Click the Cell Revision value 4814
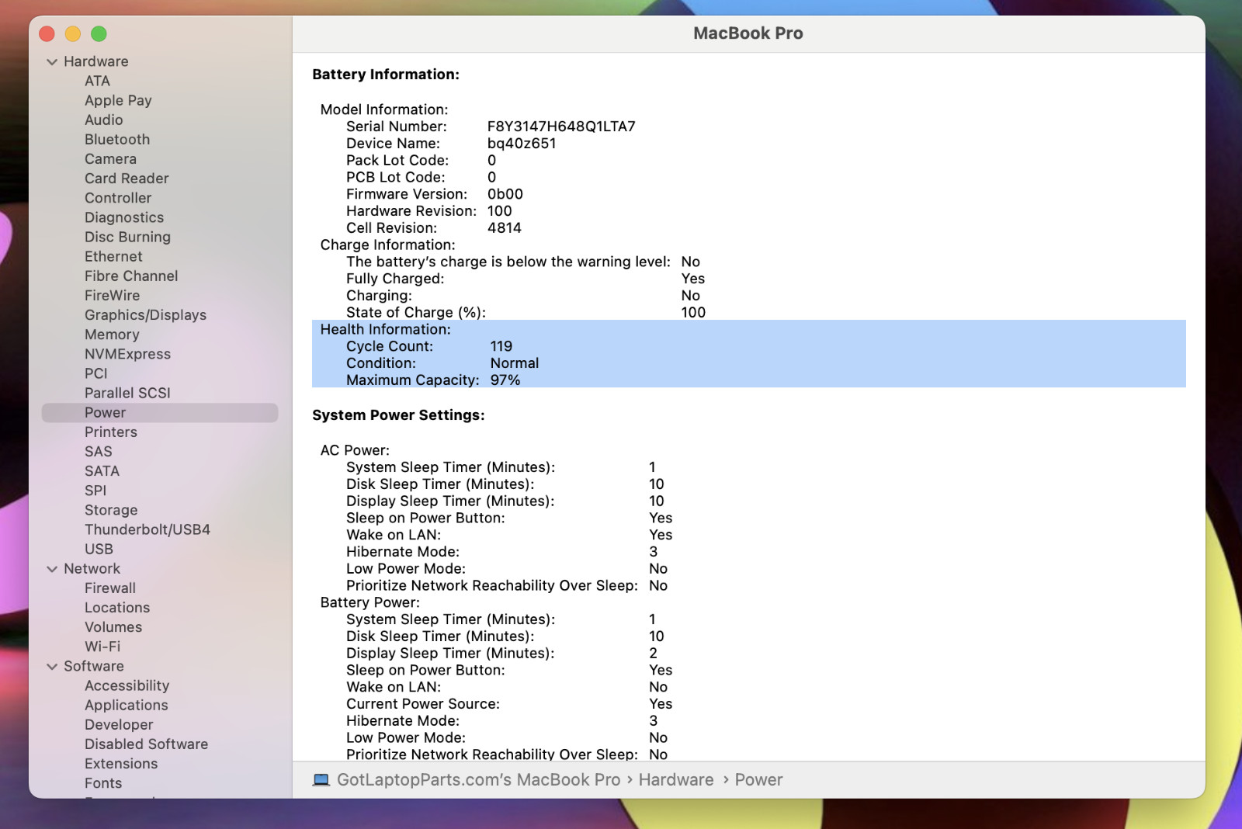The width and height of the screenshot is (1242, 829). pyautogui.click(x=505, y=228)
